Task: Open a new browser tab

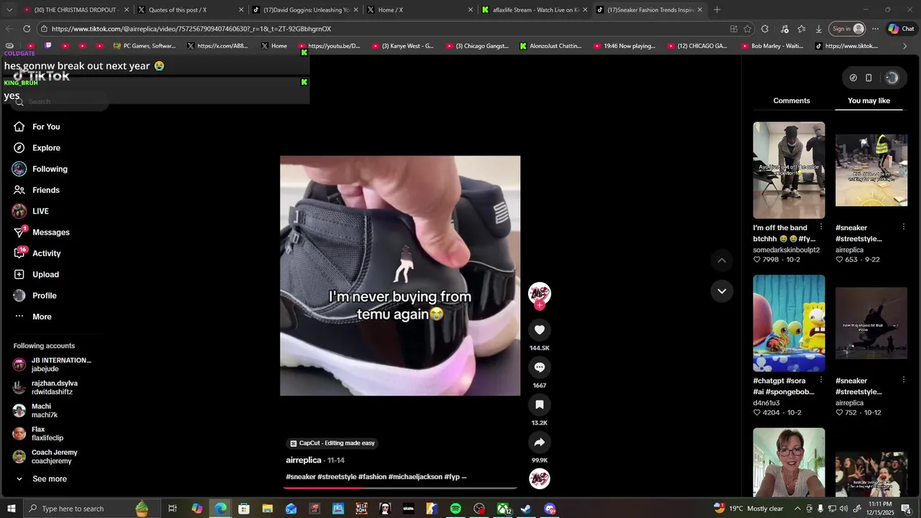Action: [x=717, y=10]
